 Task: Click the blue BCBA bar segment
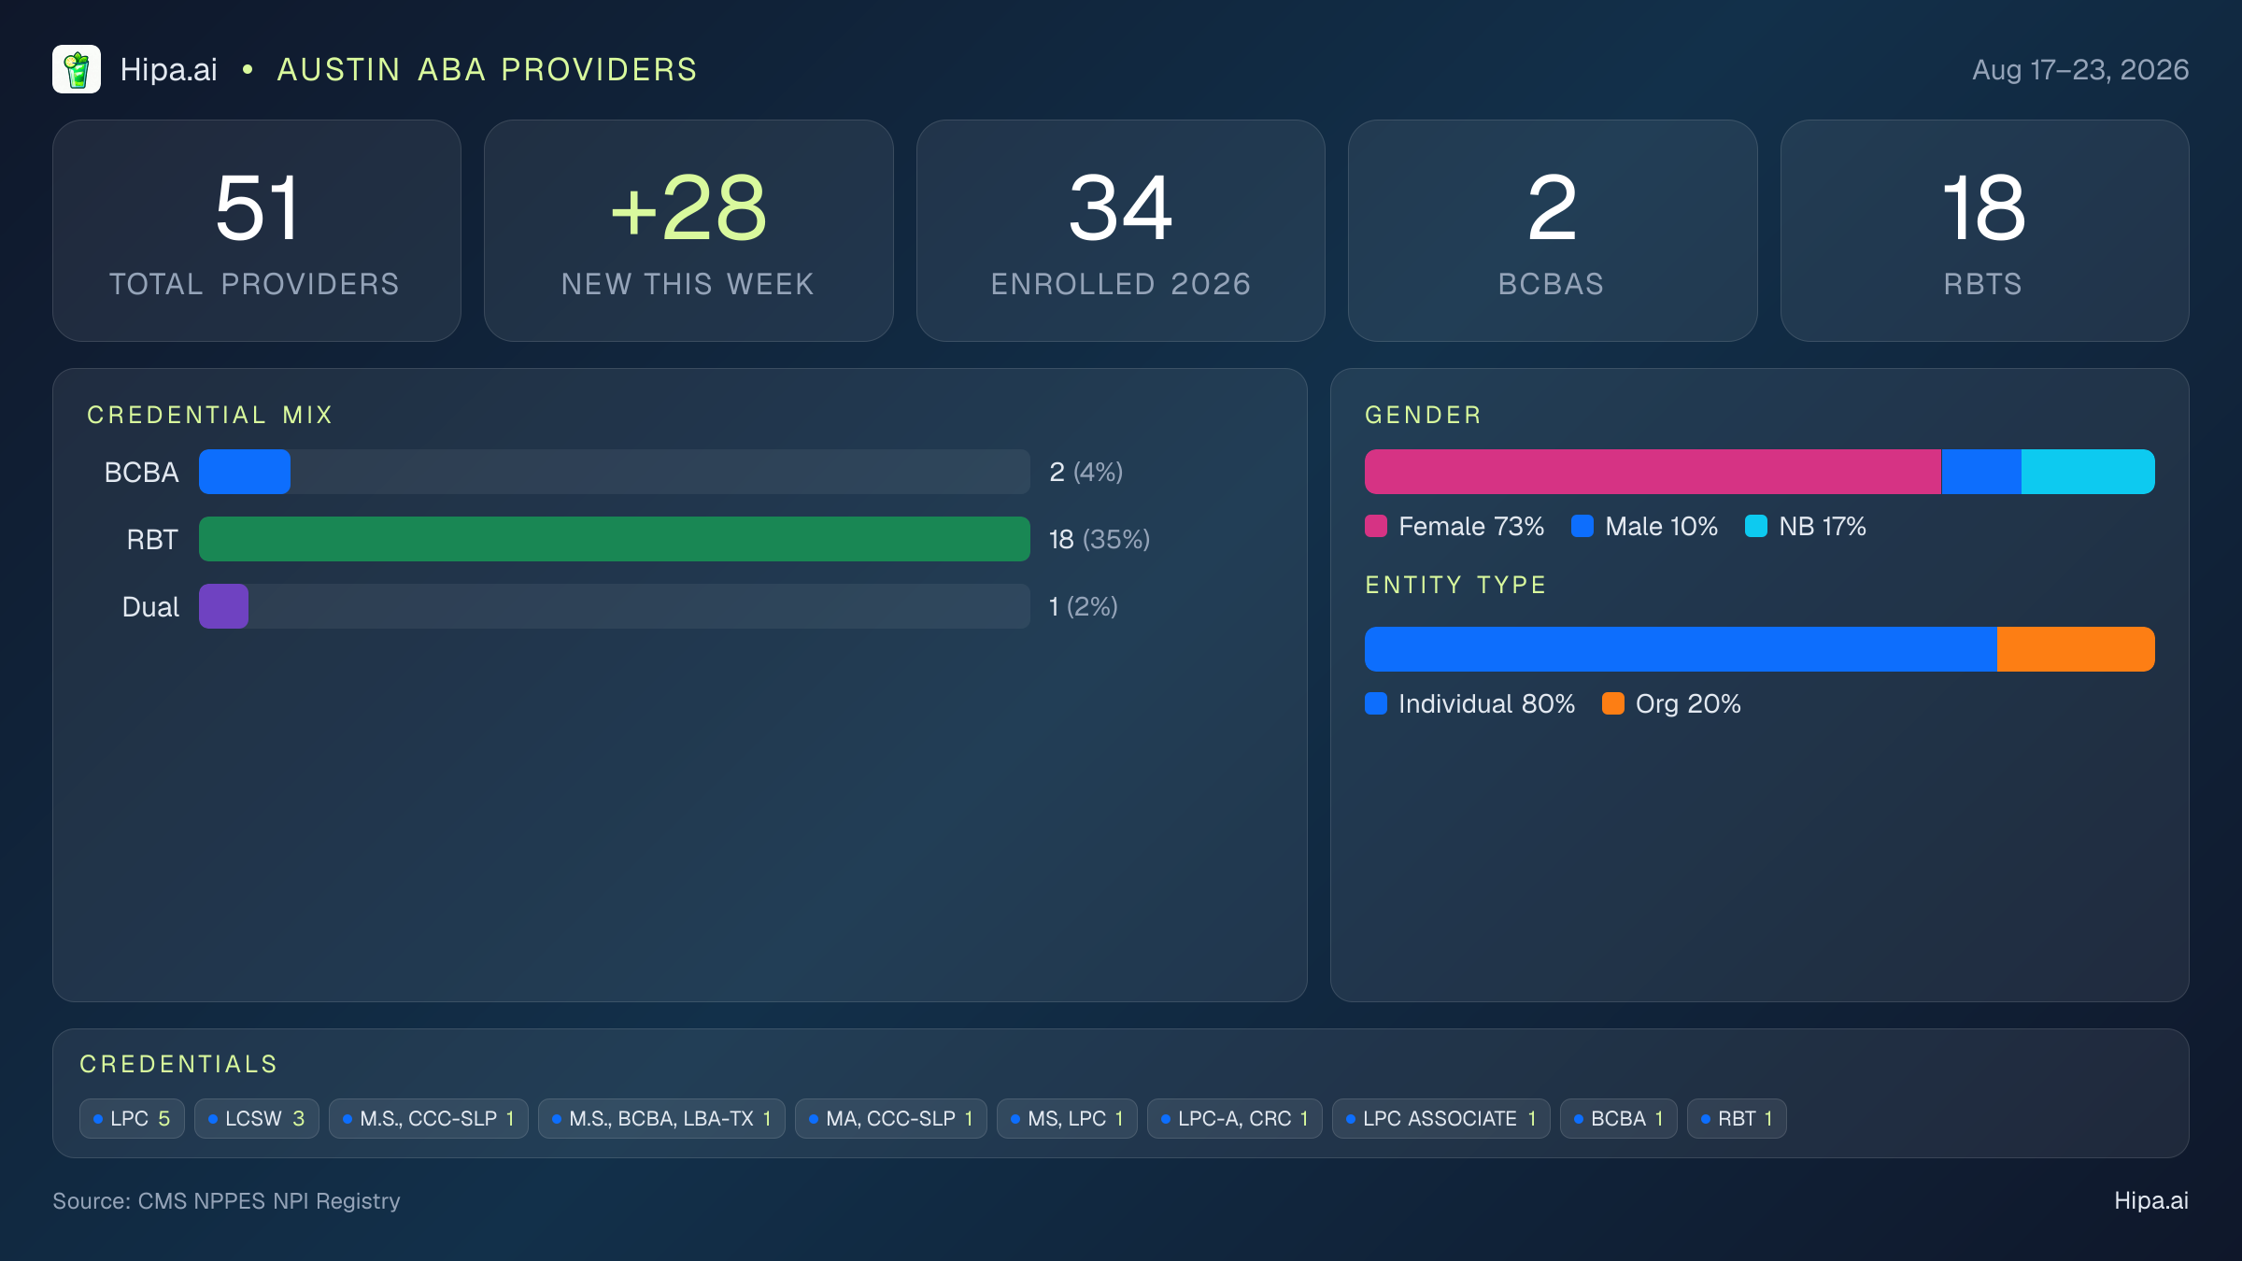[x=245, y=472]
